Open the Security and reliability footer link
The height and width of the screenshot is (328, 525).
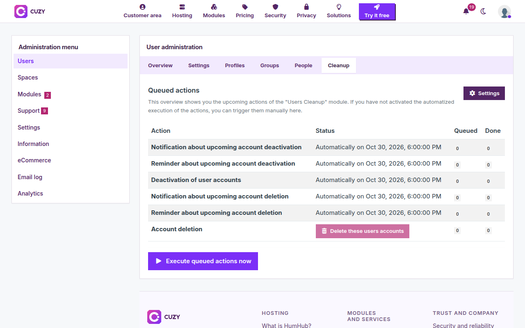pos(463,326)
